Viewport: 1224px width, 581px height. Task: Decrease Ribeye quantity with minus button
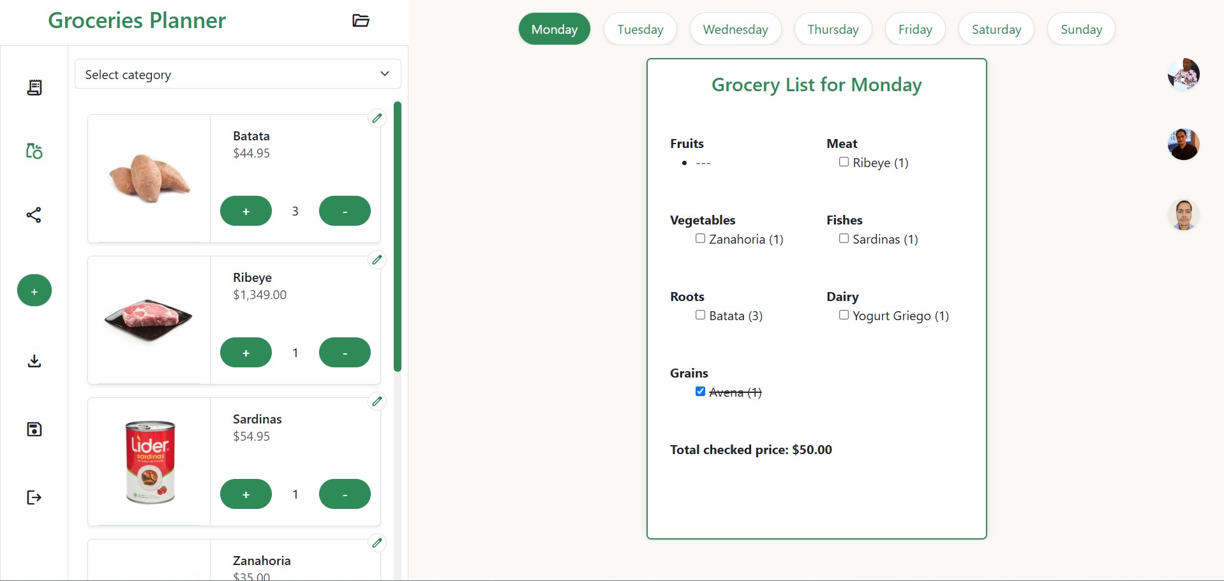pos(345,353)
